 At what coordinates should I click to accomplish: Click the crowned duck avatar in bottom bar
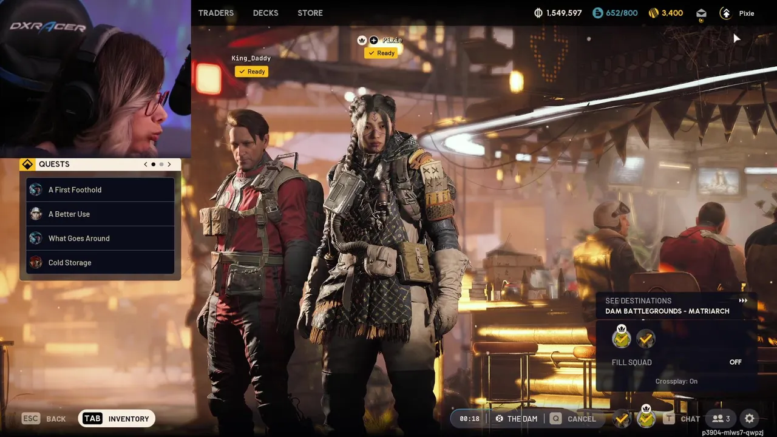point(646,418)
